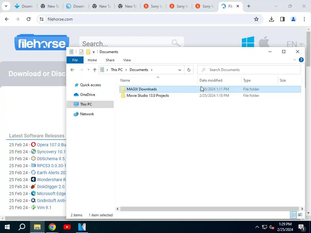Click Chrome's back button

coord(7,19)
